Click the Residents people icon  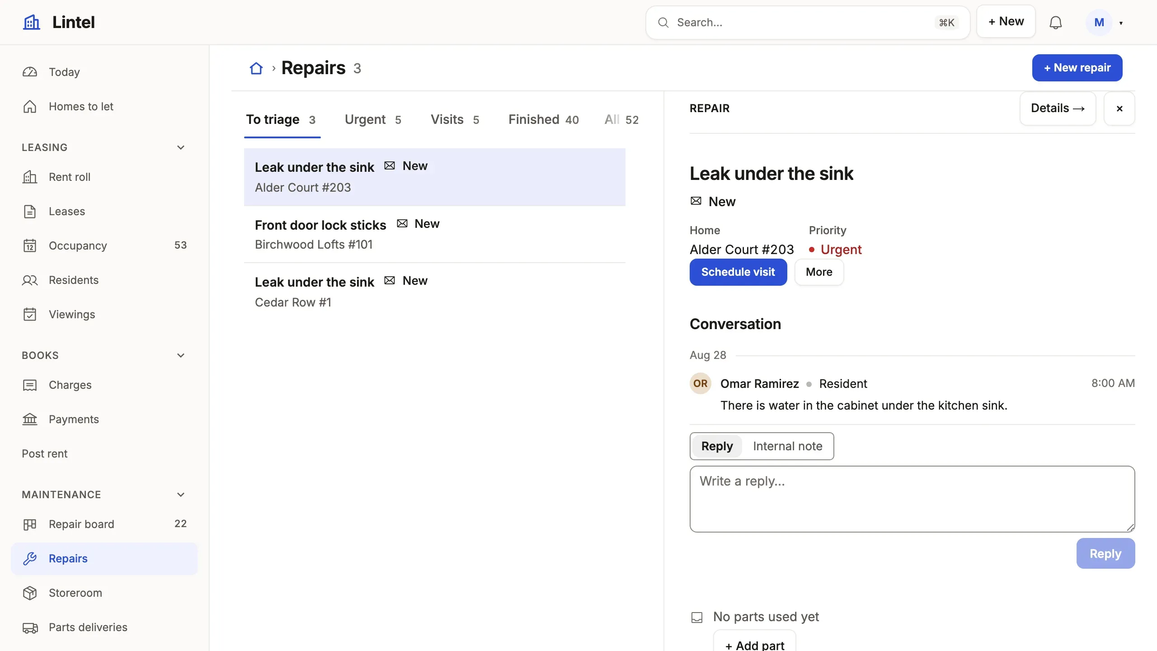[x=30, y=280]
